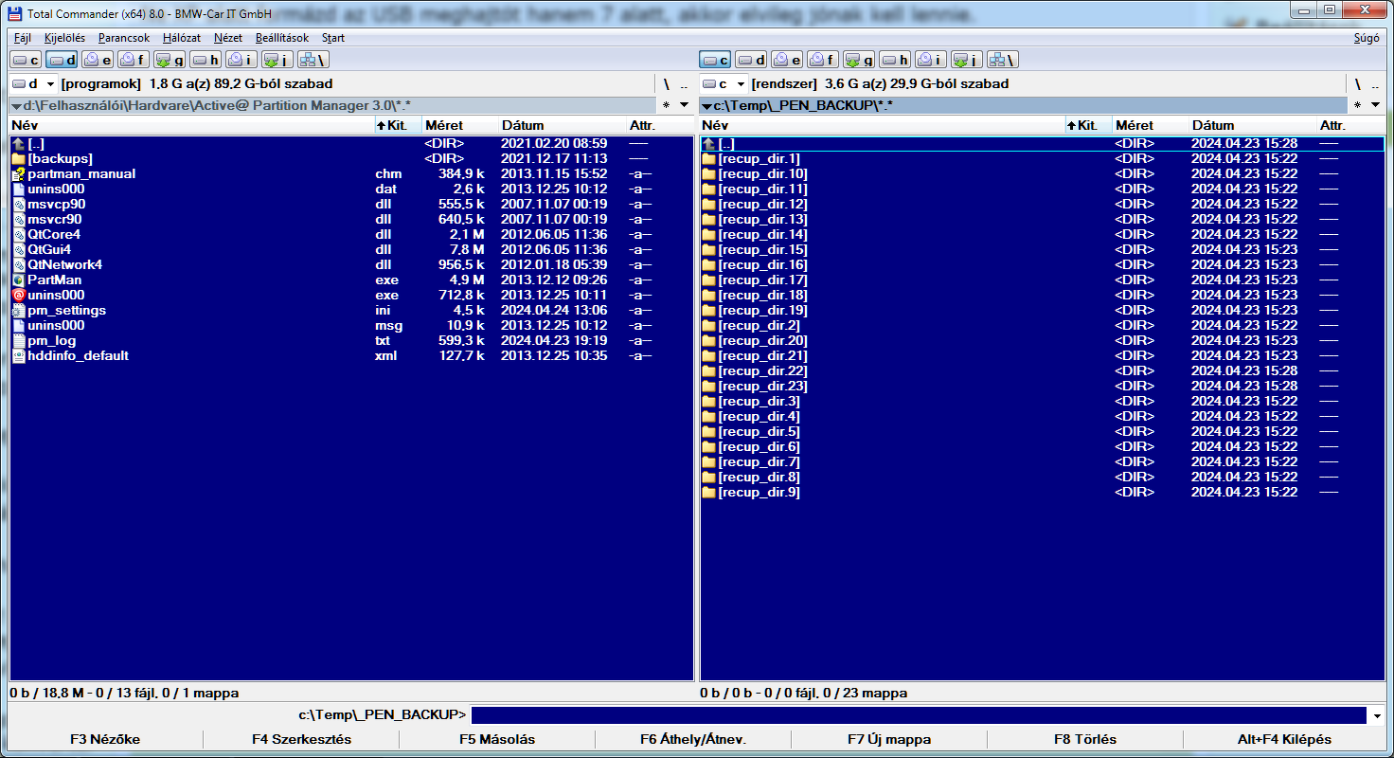Screen dimensions: 1394x758
Task: Open the Nézet menu
Action: [228, 38]
